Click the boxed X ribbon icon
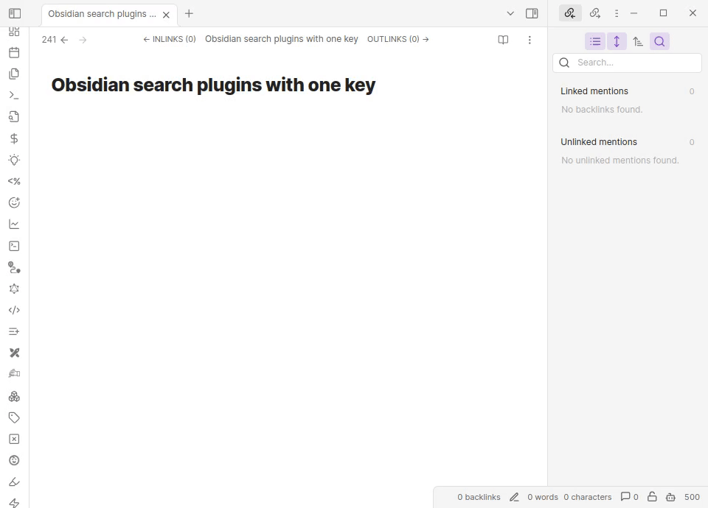Image resolution: width=708 pixels, height=508 pixels. (x=14, y=439)
